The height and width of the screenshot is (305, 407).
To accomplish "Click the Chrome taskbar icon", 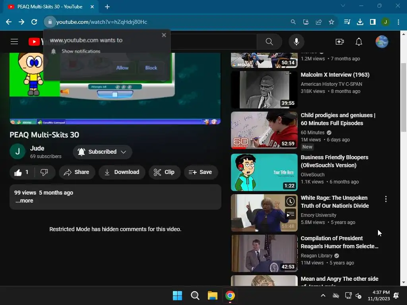I will click(230, 295).
